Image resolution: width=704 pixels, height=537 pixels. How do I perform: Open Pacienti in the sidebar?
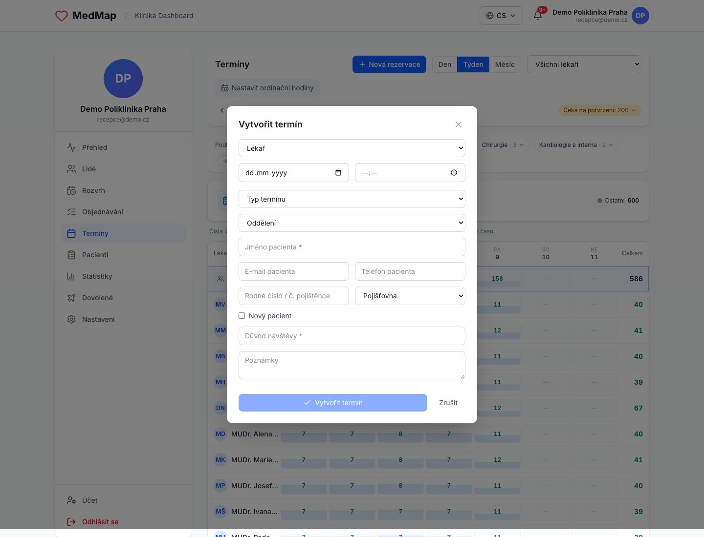pyautogui.click(x=123, y=255)
